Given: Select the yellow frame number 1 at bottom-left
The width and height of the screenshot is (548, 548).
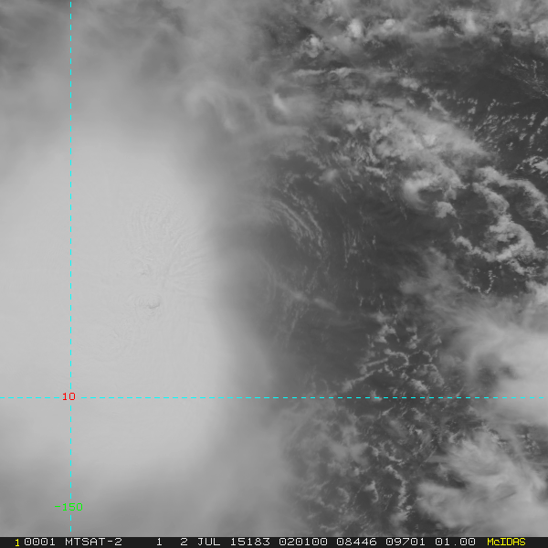Looking at the screenshot, I should pos(17,543).
